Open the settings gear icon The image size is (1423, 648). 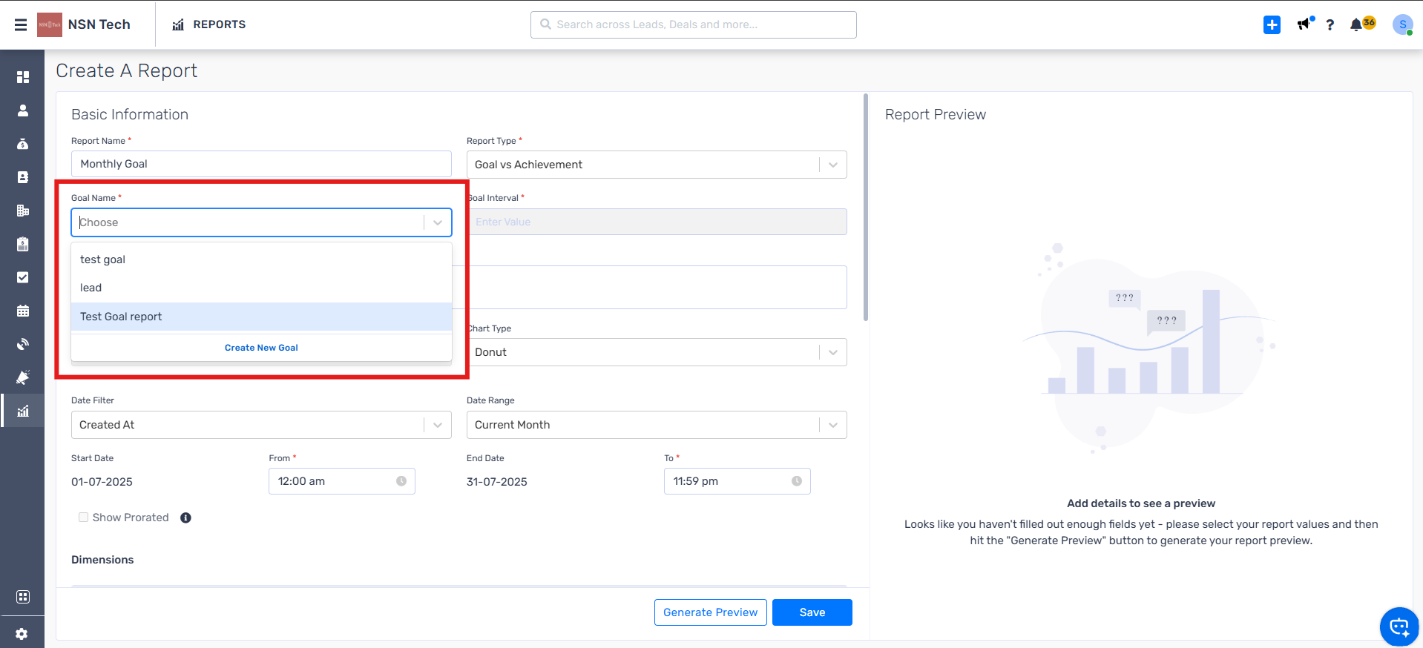coord(22,634)
